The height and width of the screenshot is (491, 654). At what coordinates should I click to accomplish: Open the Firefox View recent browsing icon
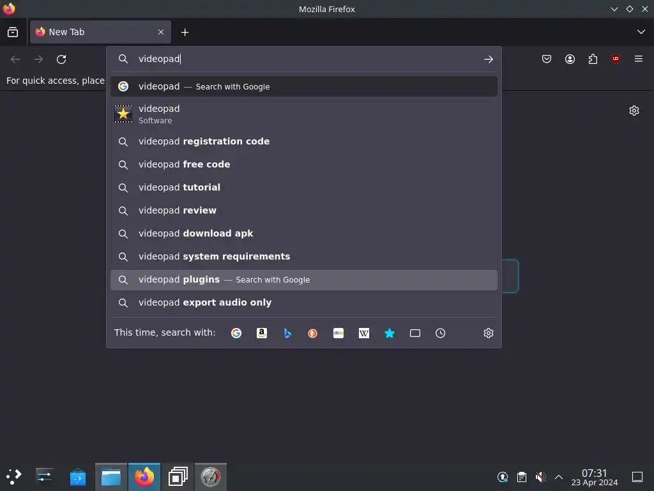13,32
